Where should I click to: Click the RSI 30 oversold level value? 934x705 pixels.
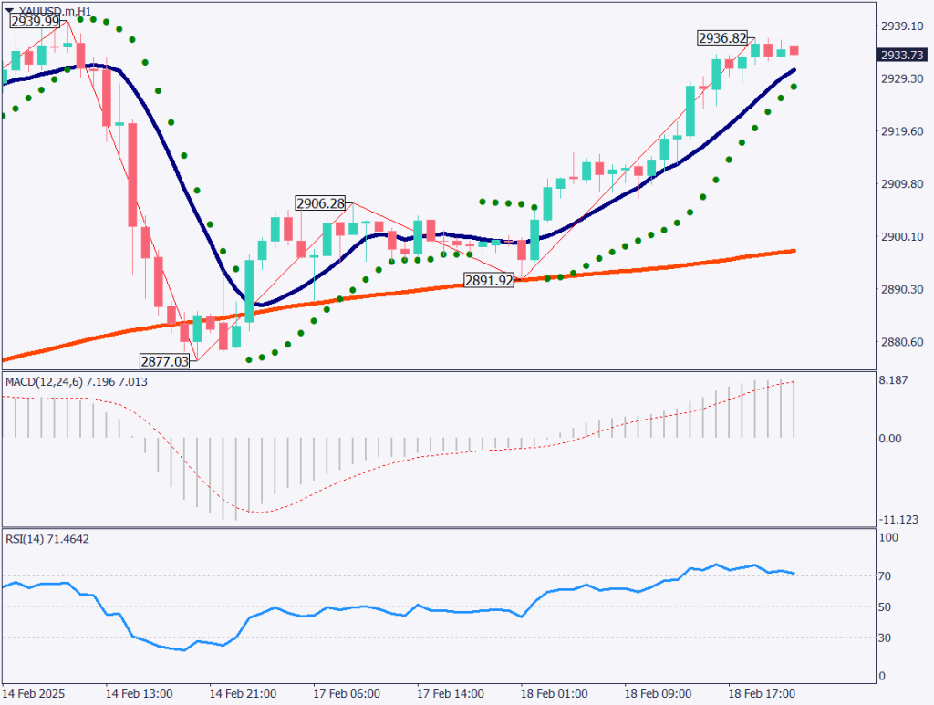tap(884, 638)
